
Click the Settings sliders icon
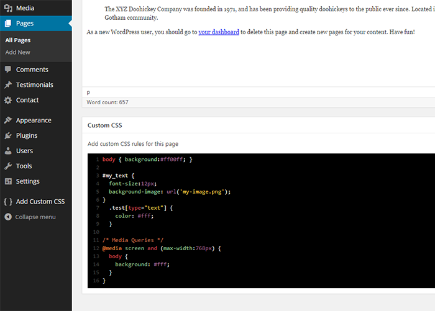pyautogui.click(x=8, y=181)
